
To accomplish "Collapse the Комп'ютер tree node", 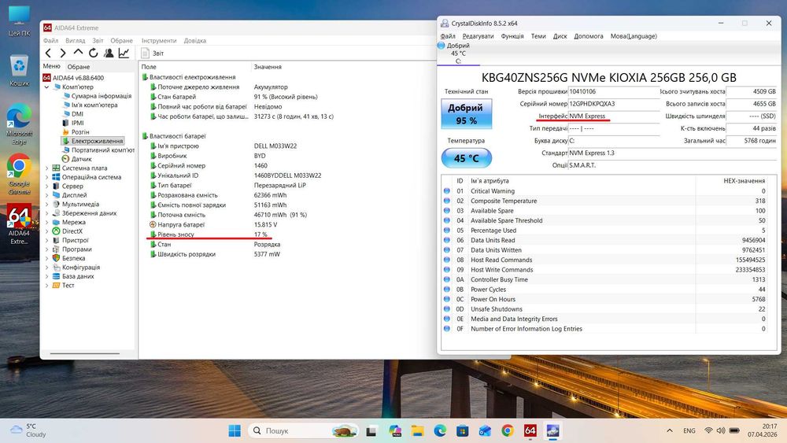I will 46,87.
